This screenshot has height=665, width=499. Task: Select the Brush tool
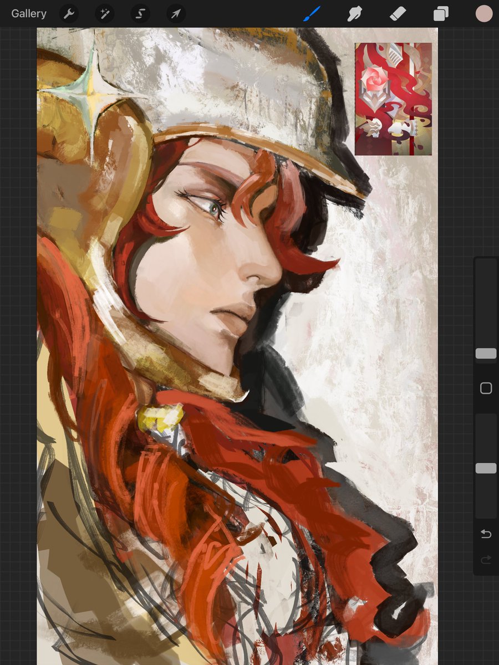312,14
